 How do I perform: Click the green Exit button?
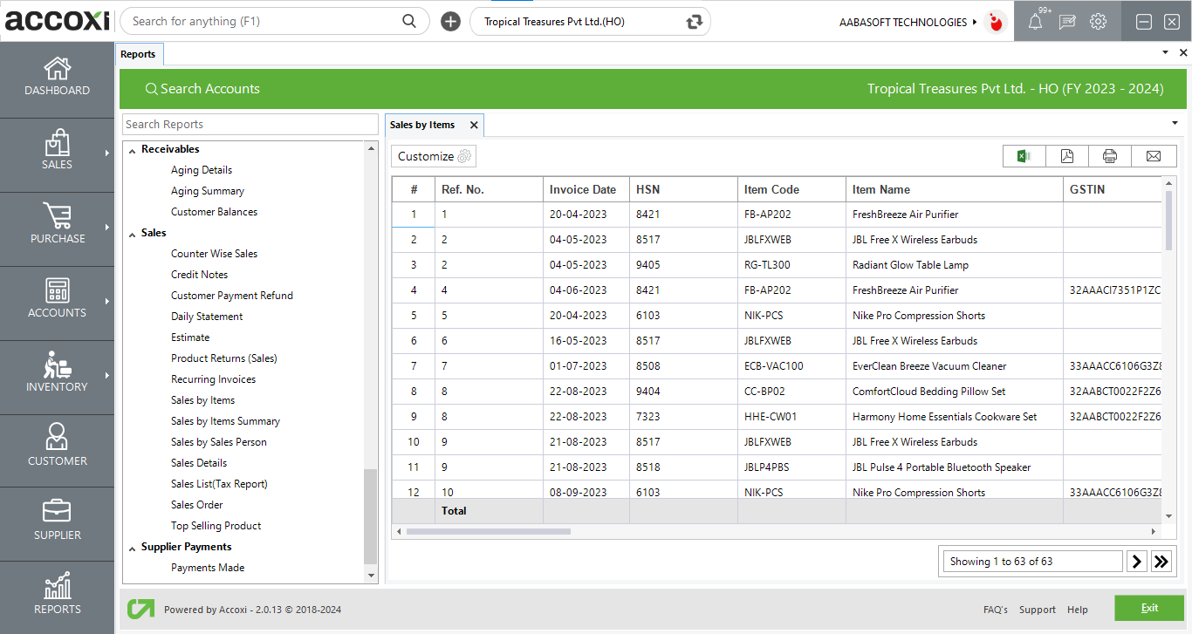point(1149,608)
